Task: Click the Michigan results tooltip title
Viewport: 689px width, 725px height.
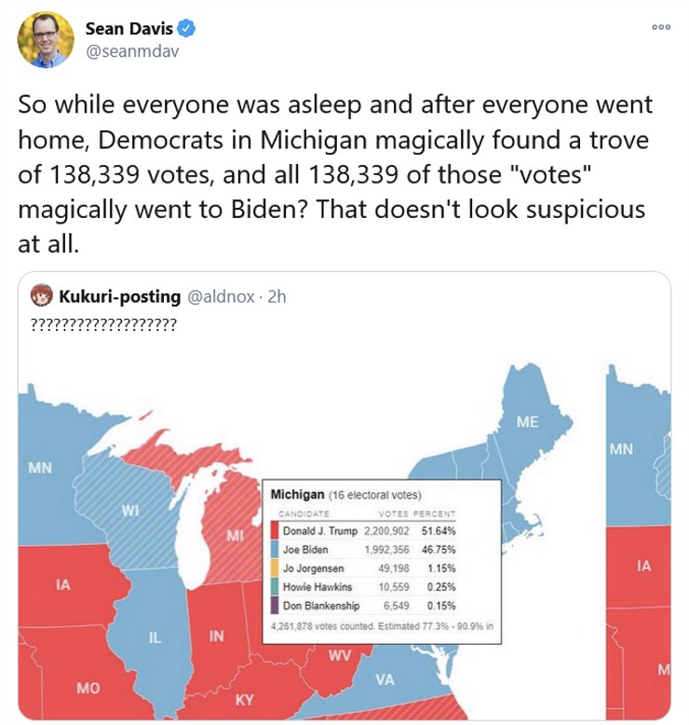Action: [x=297, y=493]
